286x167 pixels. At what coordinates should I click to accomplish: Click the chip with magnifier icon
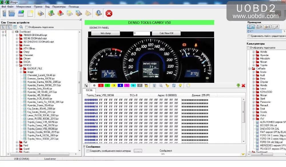(x=79, y=13)
